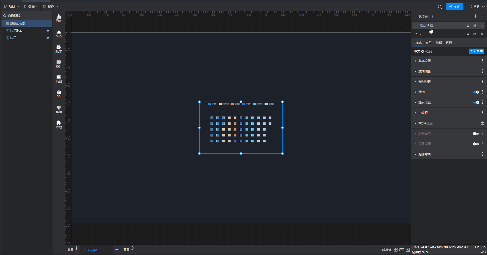Screen dimensions: 487x255
Task: Enable the 边框设置 border switch
Action: [476, 134]
